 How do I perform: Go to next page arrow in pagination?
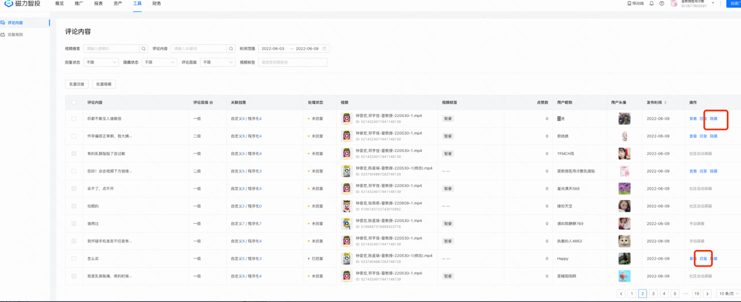tap(707, 294)
